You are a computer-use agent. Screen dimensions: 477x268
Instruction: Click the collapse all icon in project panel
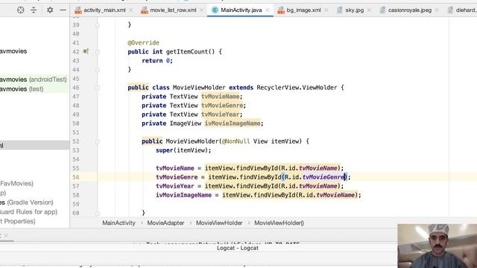[34, 10]
